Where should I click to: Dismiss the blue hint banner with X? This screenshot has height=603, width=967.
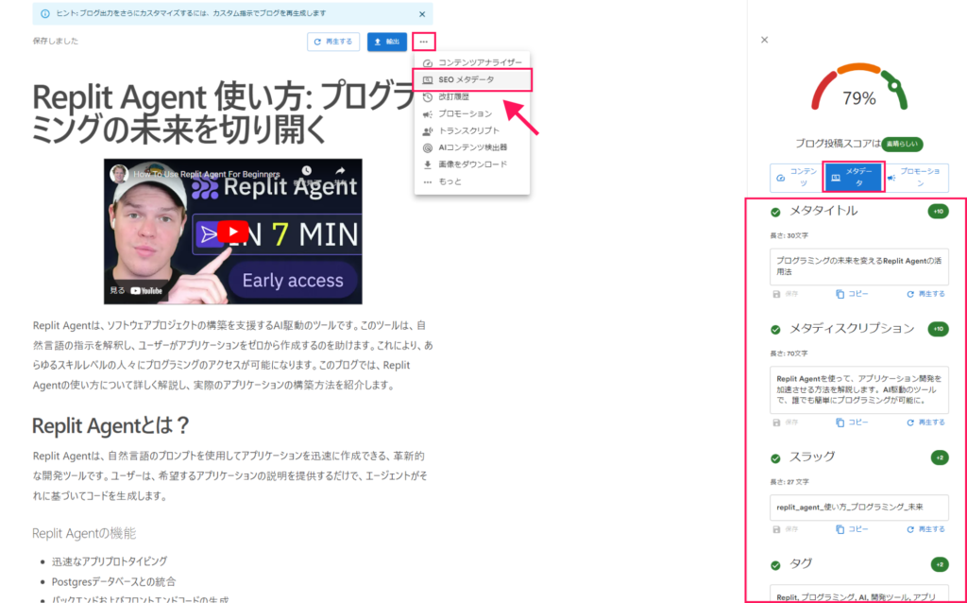point(422,14)
